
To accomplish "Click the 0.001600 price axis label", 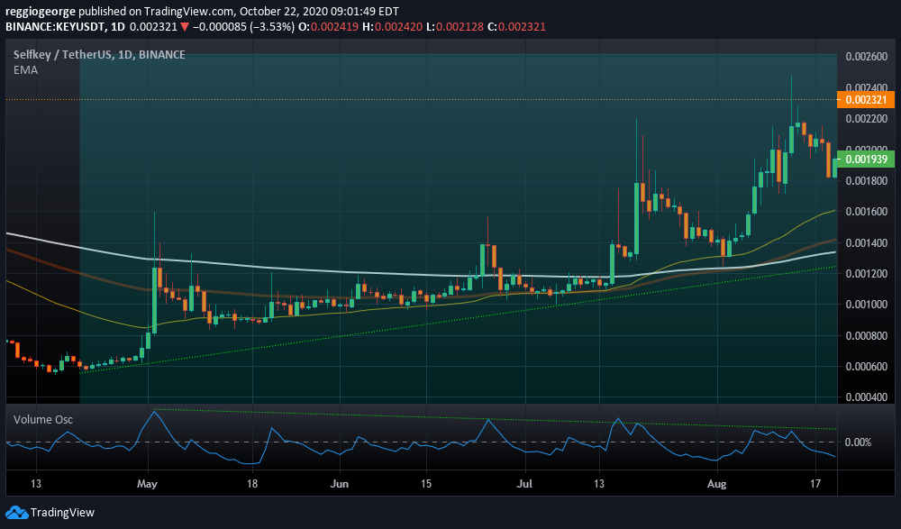I will click(x=866, y=212).
